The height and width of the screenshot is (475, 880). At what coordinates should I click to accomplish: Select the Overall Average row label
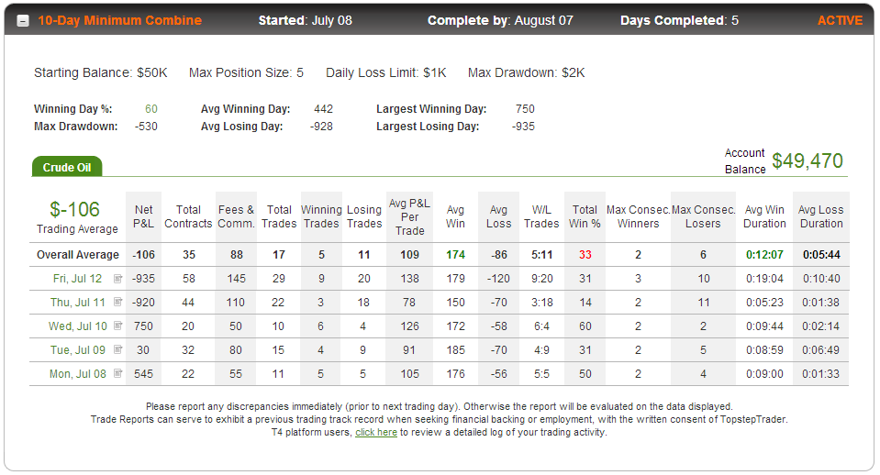(78, 255)
